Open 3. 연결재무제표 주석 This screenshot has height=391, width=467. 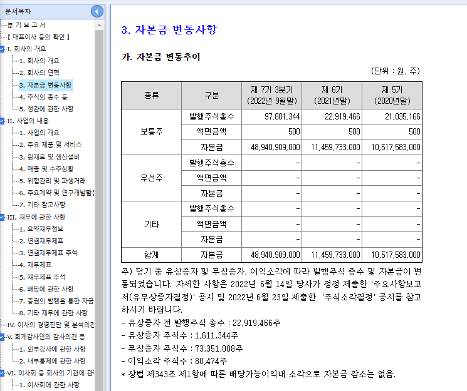[48, 253]
